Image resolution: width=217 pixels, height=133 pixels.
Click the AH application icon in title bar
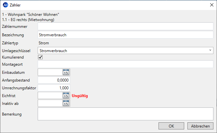pyautogui.click(x=6, y=5)
